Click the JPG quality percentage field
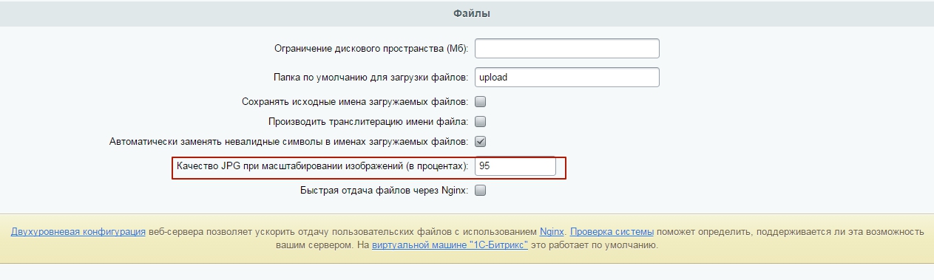 (x=515, y=167)
